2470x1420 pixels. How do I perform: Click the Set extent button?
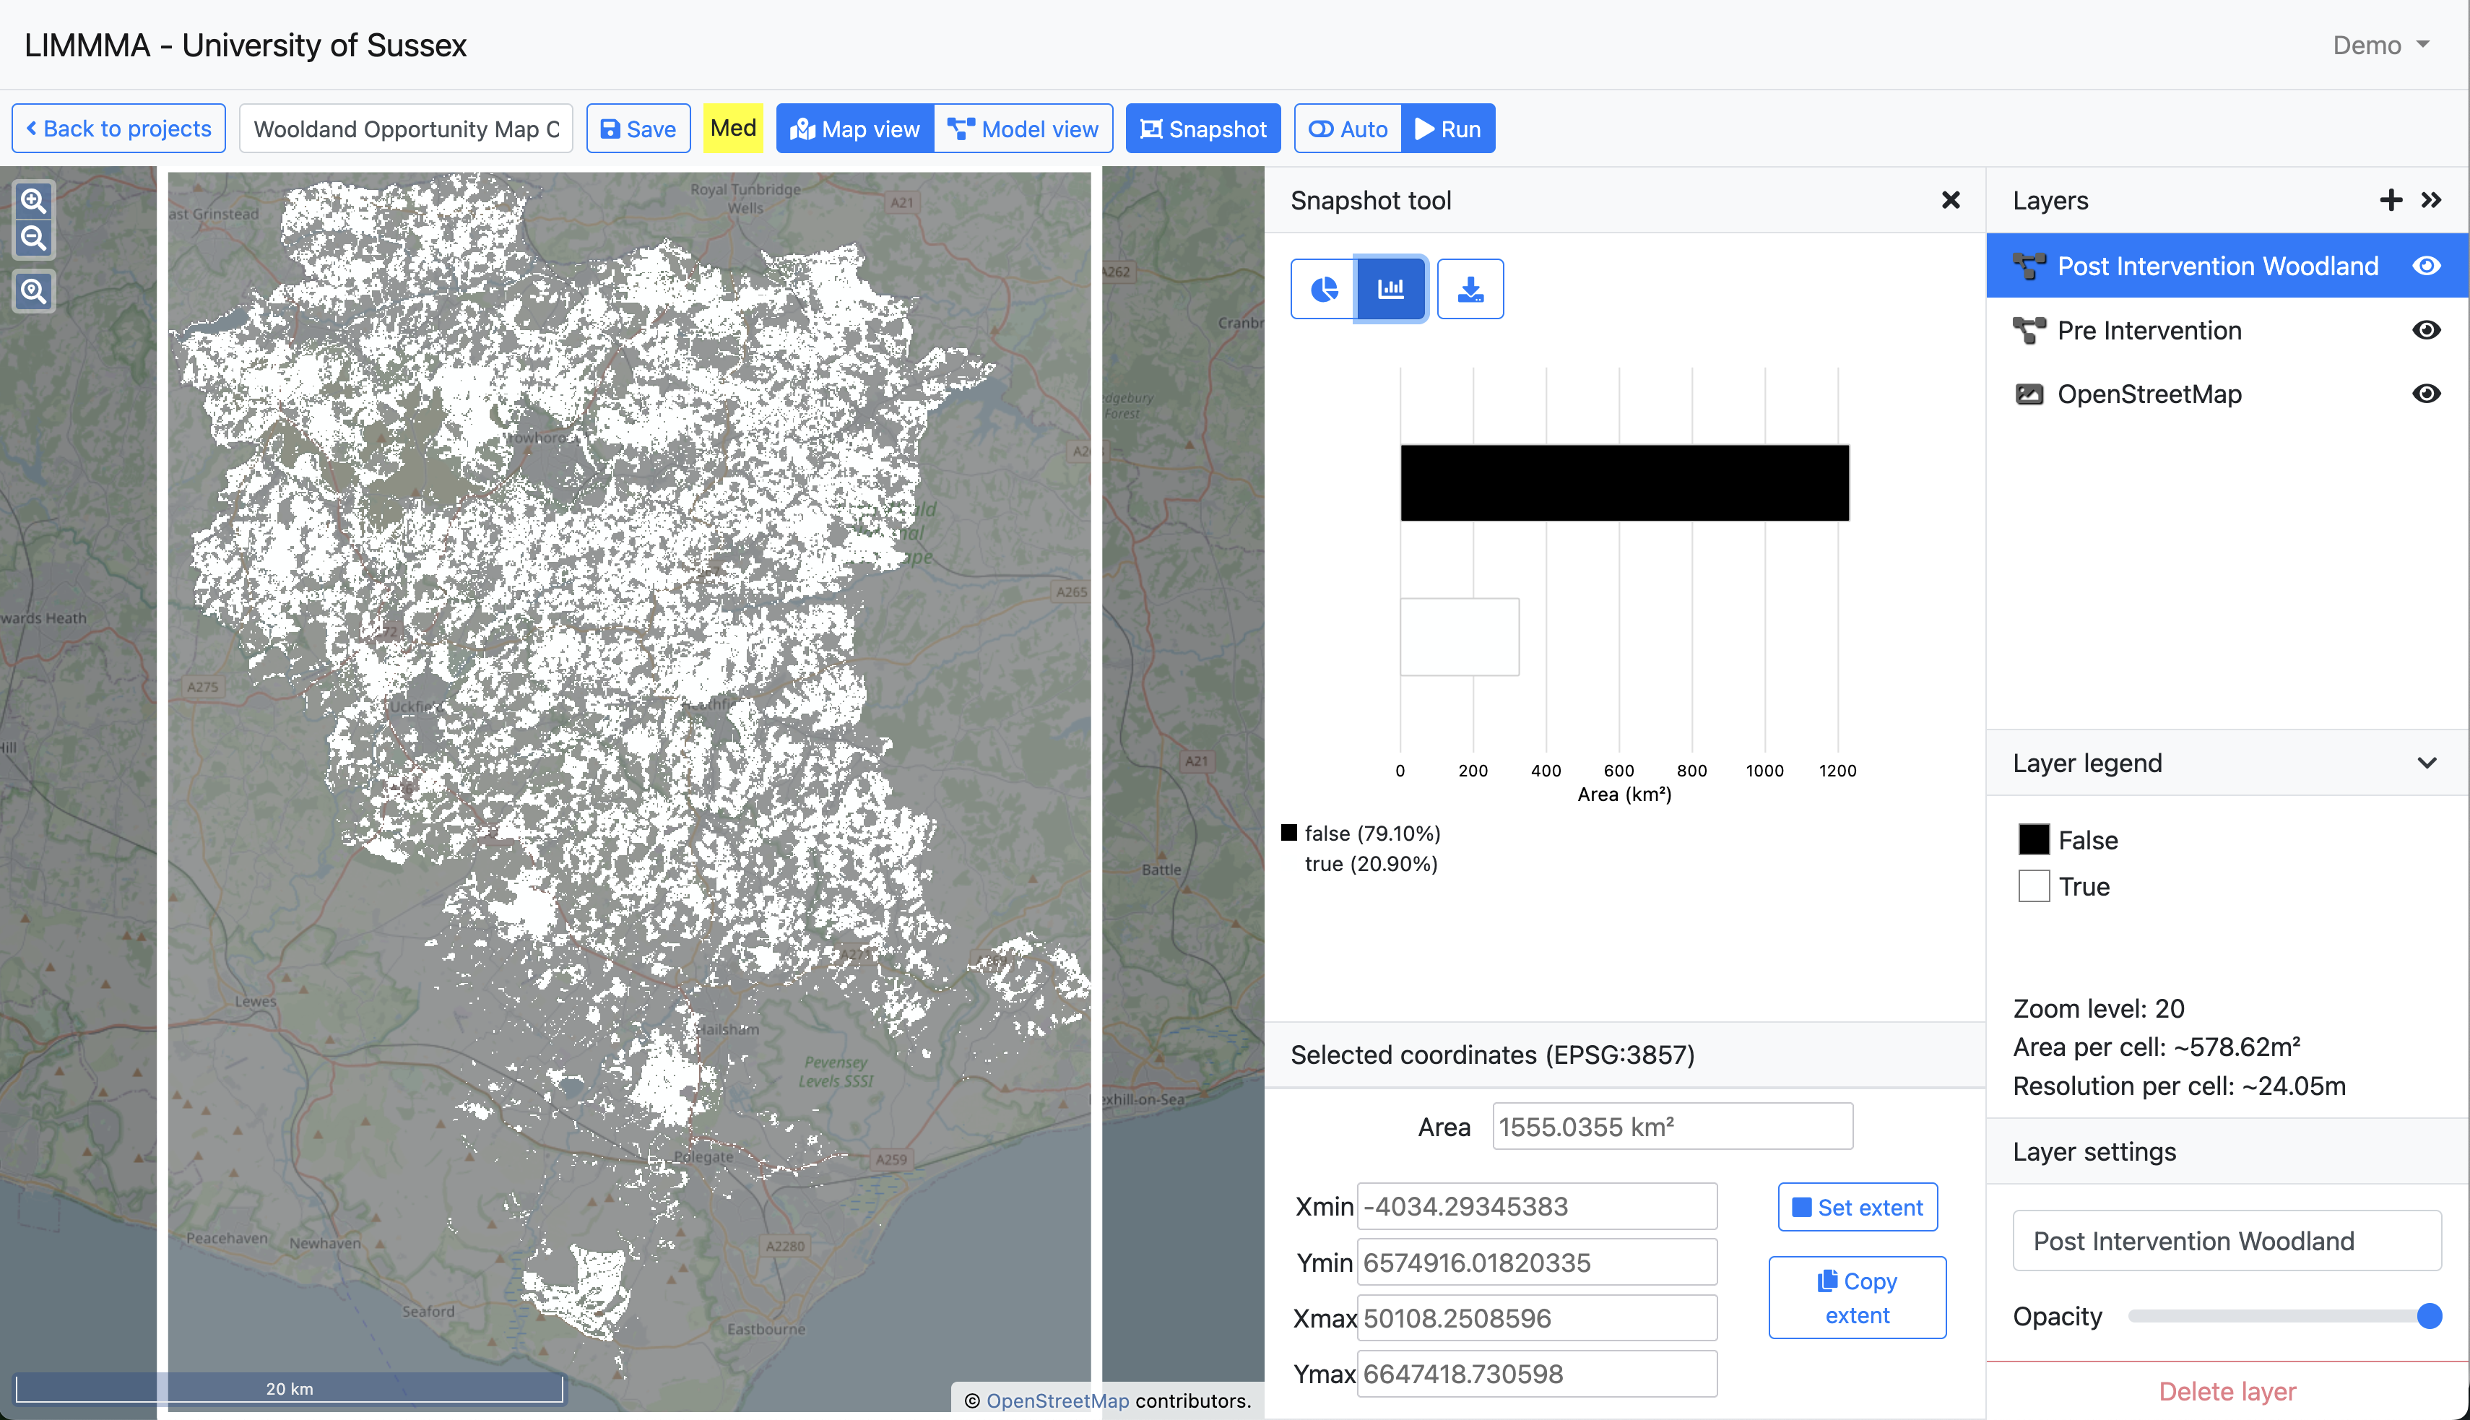click(x=1857, y=1208)
